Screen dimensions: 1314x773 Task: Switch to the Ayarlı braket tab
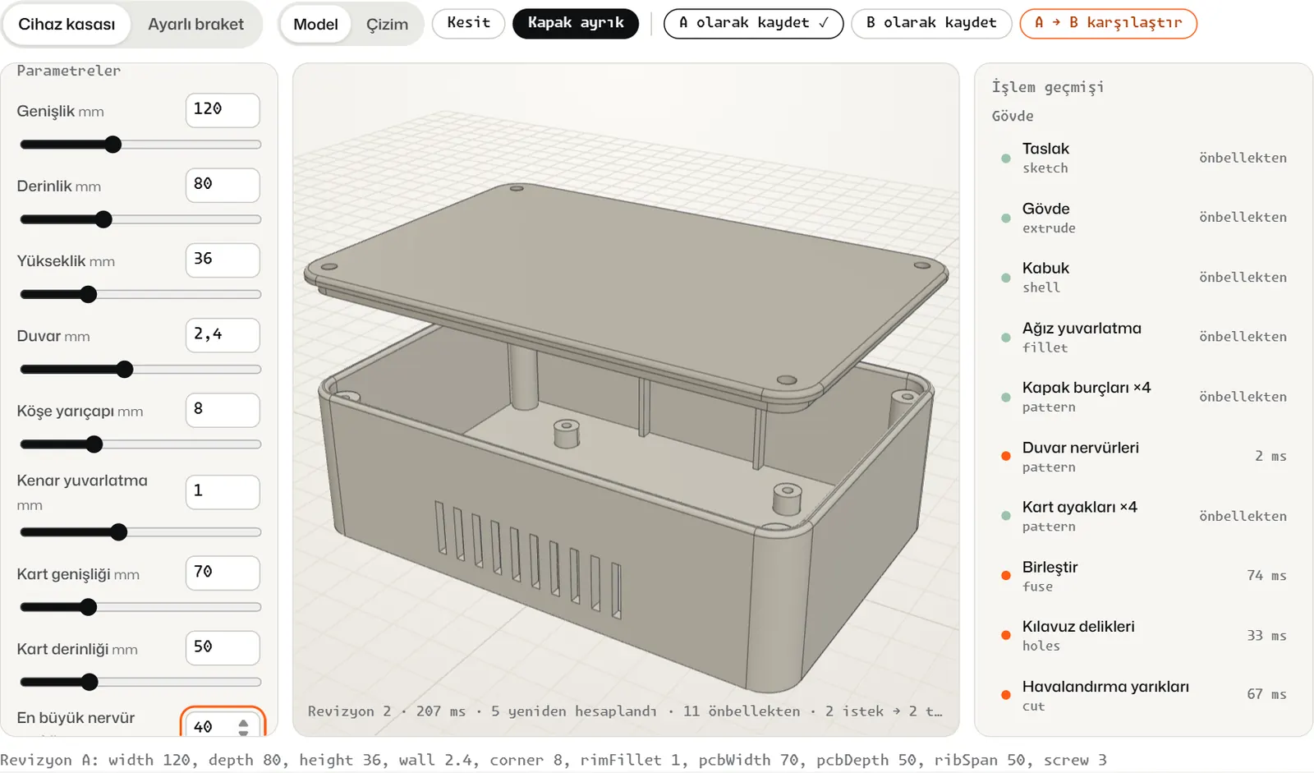tap(195, 25)
